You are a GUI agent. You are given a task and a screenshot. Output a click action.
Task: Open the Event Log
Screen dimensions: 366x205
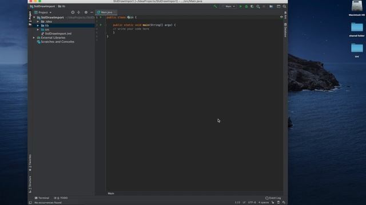[273, 198]
